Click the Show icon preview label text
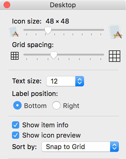 (x=51, y=135)
